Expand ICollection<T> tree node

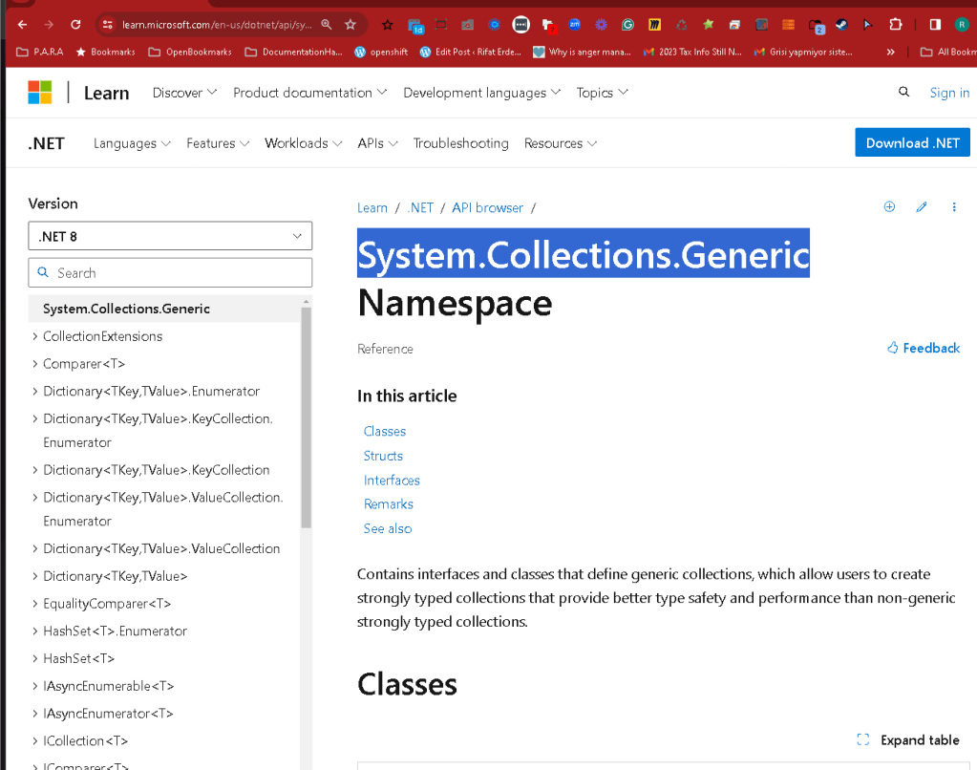point(34,740)
